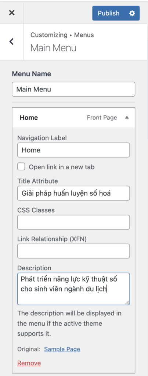
Task: Focus the Menu Name input field
Action: tap(73, 90)
